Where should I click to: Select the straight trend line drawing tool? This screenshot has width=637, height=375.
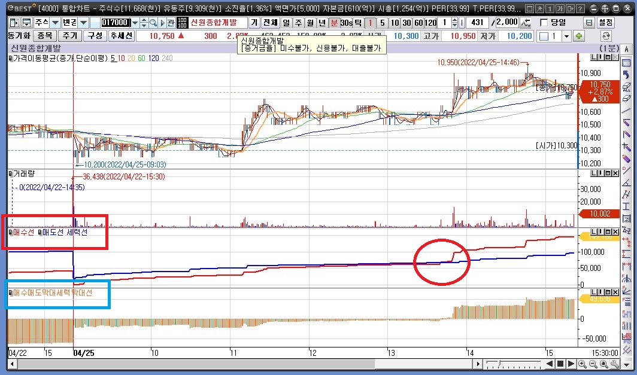(627, 110)
